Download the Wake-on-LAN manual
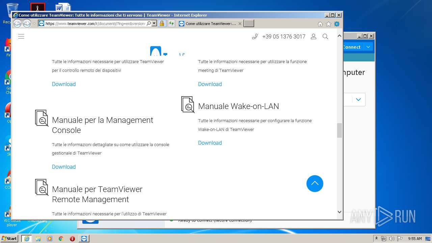432x243 pixels. click(210, 143)
